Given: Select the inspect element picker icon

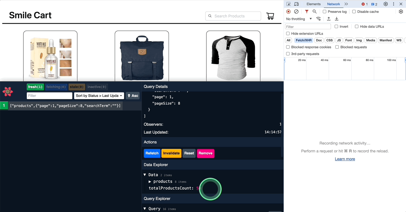Looking at the screenshot, I should click(x=288, y=4).
